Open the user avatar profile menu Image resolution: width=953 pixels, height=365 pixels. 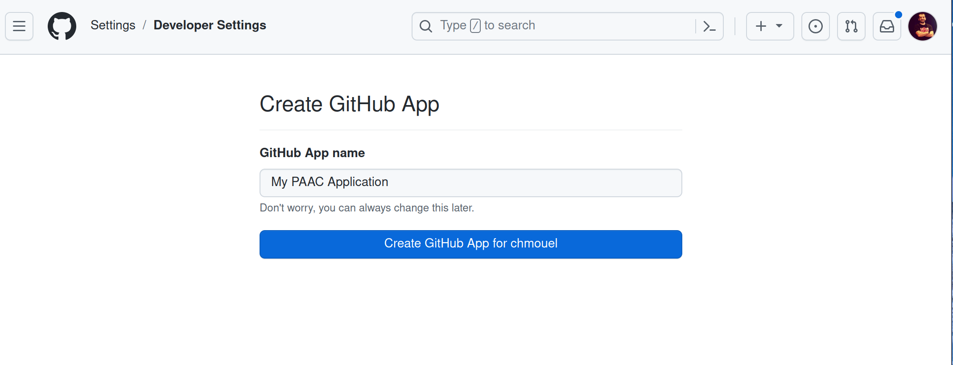(x=922, y=26)
